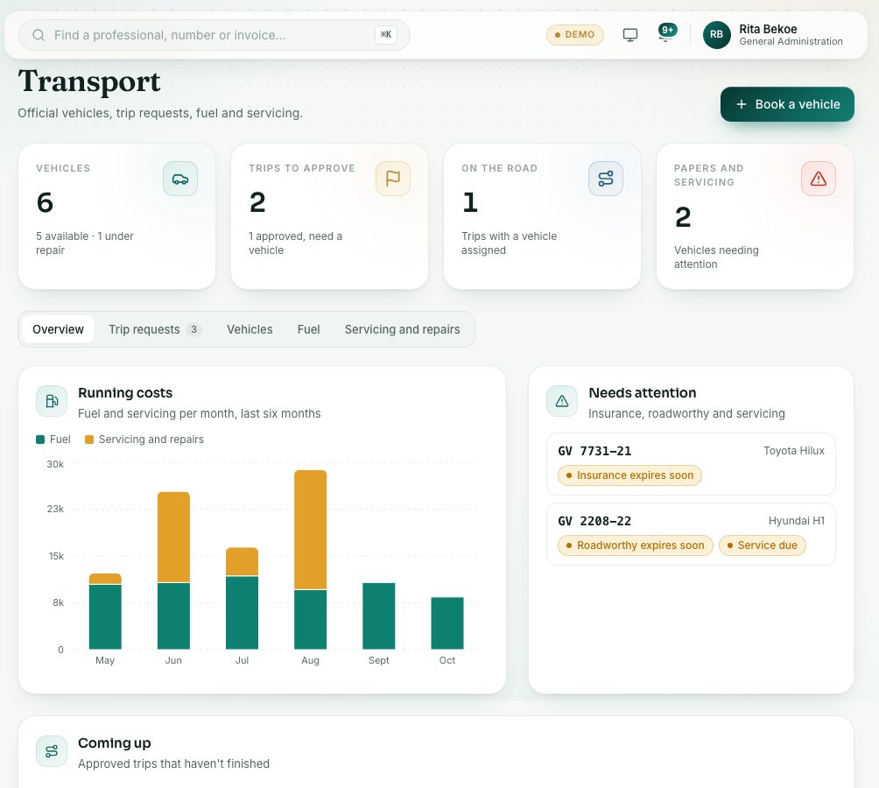Focus the Find a professional search field

(214, 35)
